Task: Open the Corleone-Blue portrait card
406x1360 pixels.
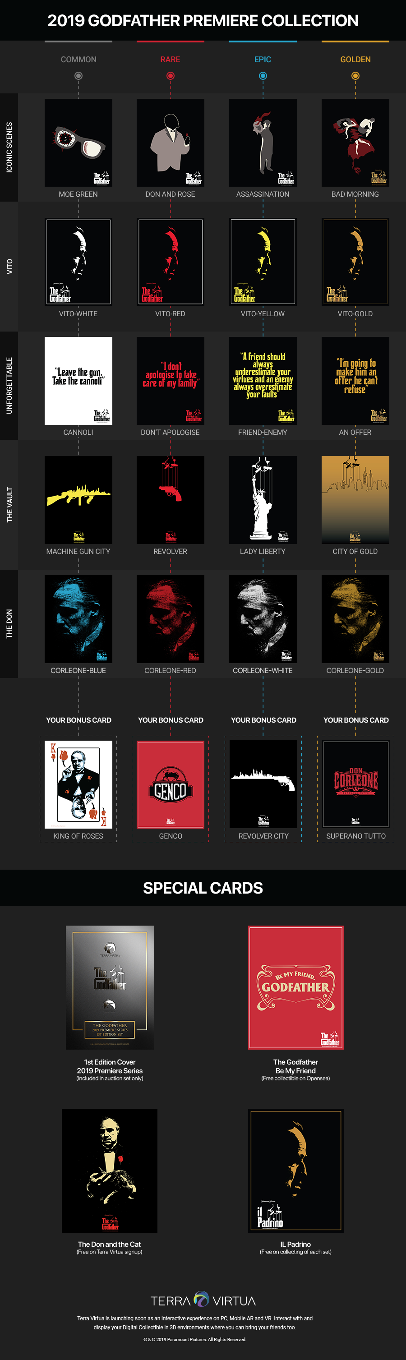Action: click(78, 619)
